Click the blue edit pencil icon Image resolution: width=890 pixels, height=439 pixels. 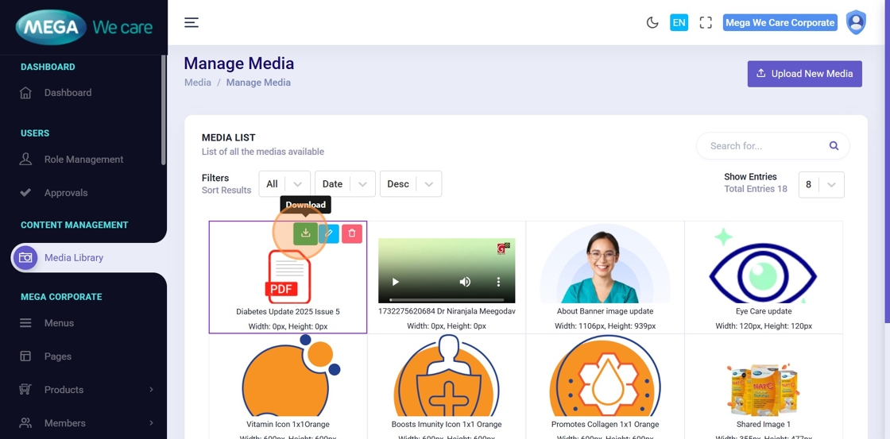(x=329, y=233)
